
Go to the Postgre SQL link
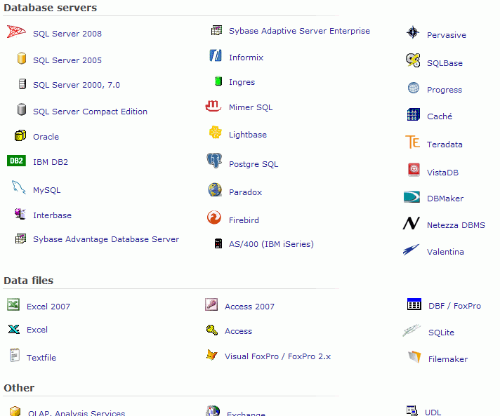(254, 164)
